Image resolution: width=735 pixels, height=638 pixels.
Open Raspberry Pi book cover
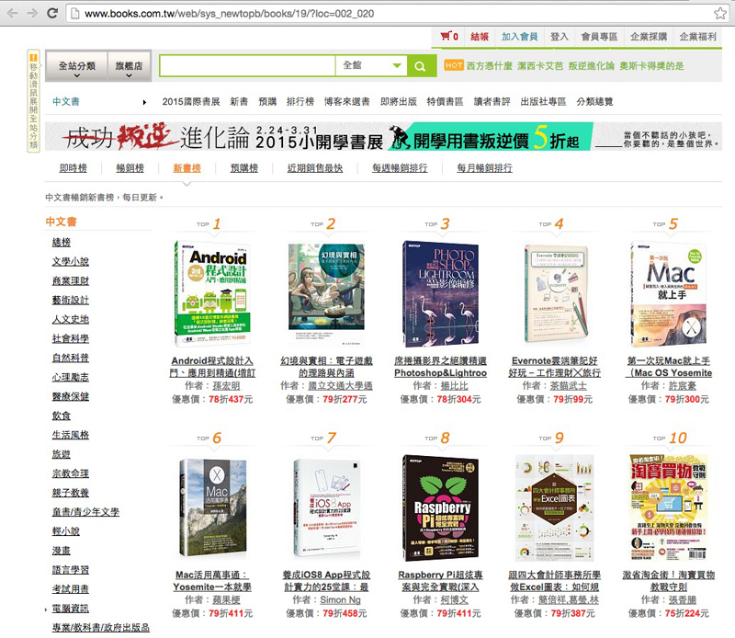tap(440, 508)
